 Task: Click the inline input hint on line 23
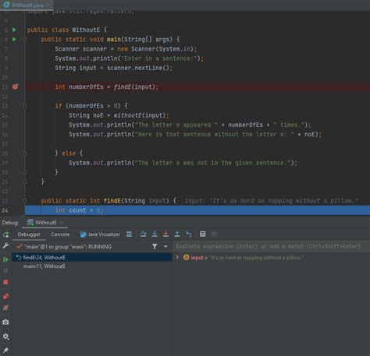(272, 201)
